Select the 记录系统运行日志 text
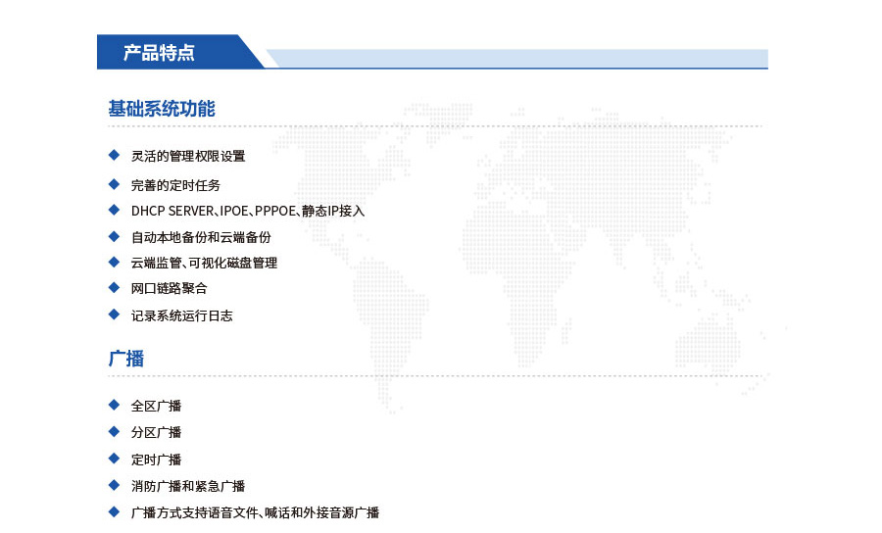 tap(182, 316)
